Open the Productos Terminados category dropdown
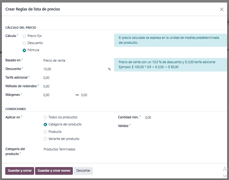229x180 pixels. coord(77,149)
